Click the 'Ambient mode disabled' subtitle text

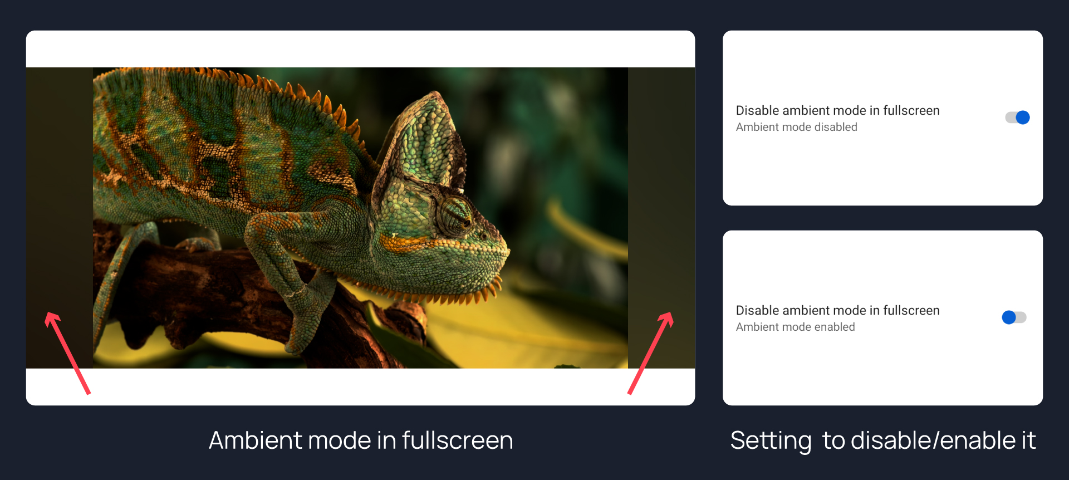click(796, 127)
